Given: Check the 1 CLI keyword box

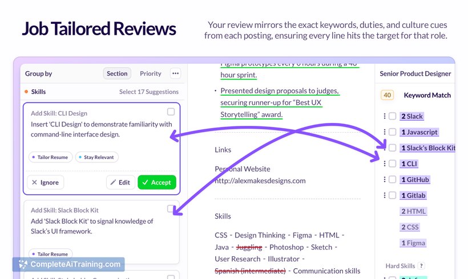Looking at the screenshot, I should [x=393, y=163].
